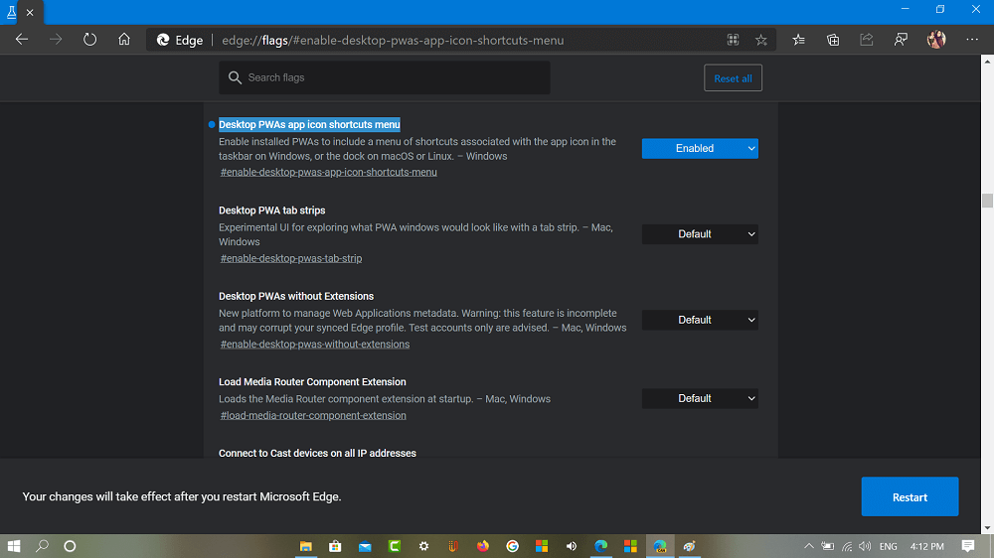The image size is (994, 558).
Task: Open Google app on taskbar
Action: (x=512, y=546)
